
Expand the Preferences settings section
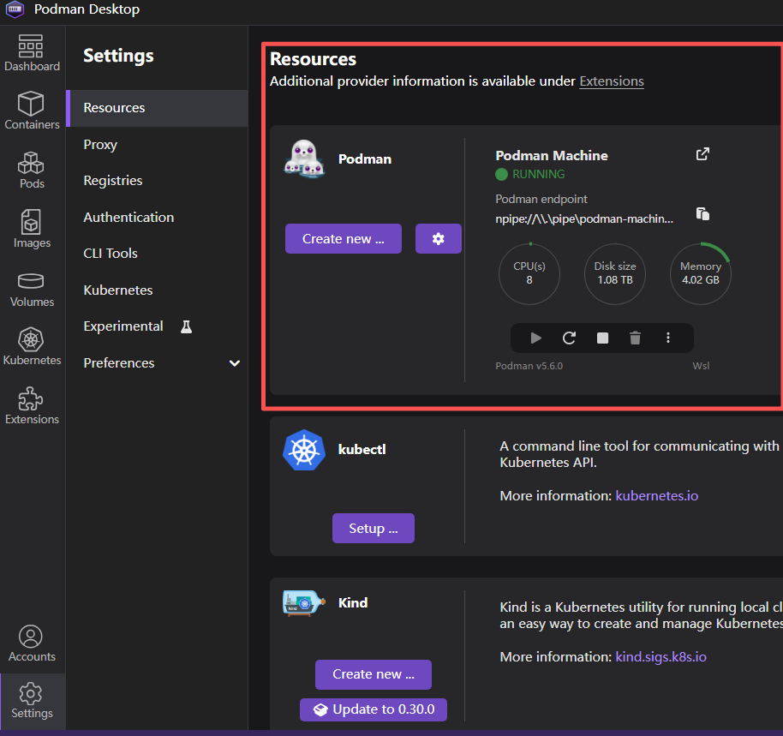click(234, 363)
